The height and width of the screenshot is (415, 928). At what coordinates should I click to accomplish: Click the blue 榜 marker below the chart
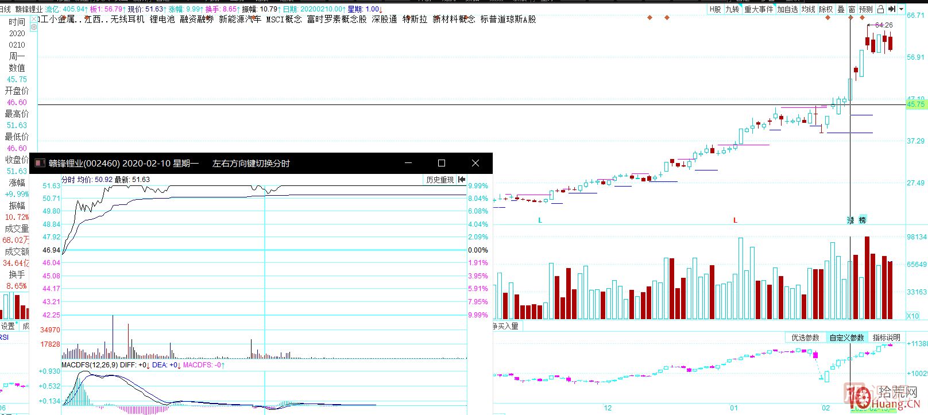click(x=862, y=220)
